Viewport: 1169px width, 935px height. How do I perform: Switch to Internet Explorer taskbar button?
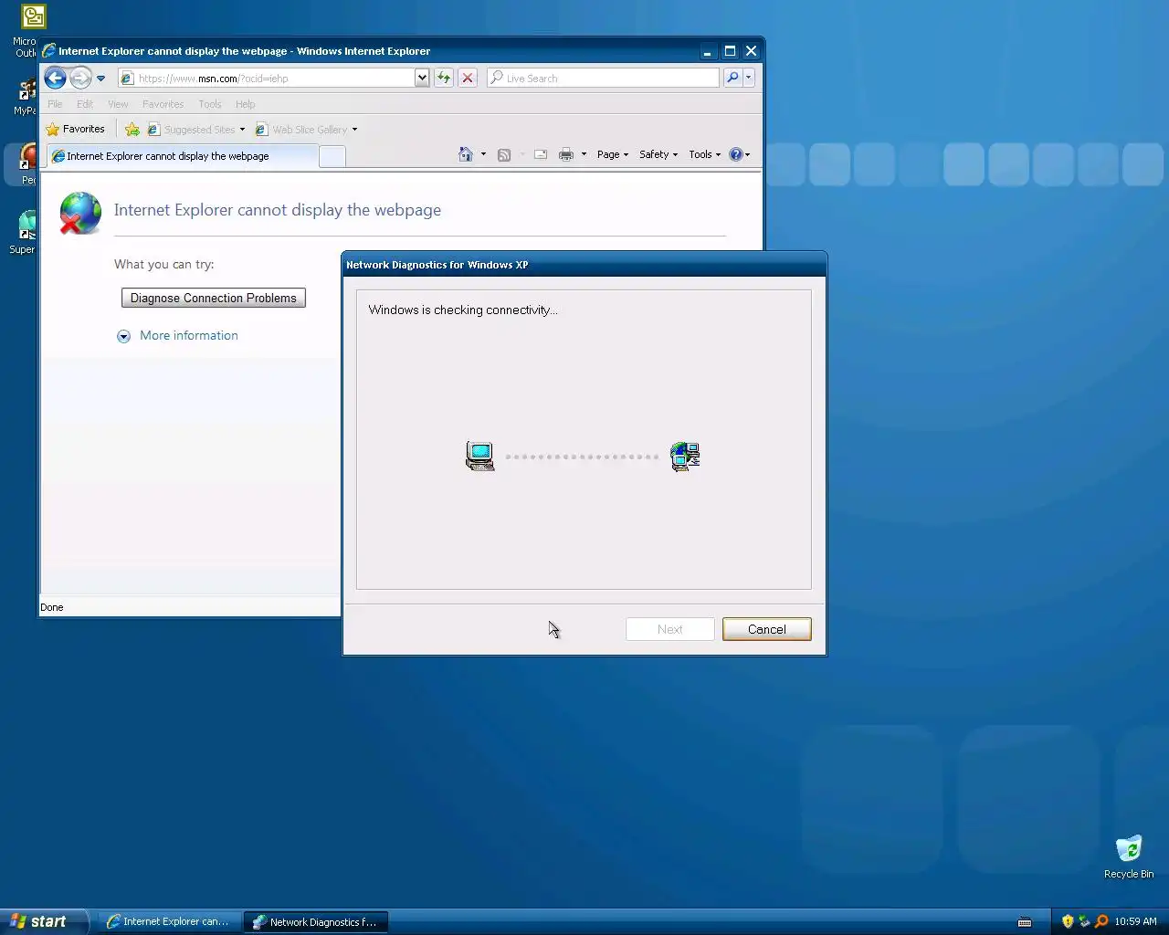coord(168,922)
